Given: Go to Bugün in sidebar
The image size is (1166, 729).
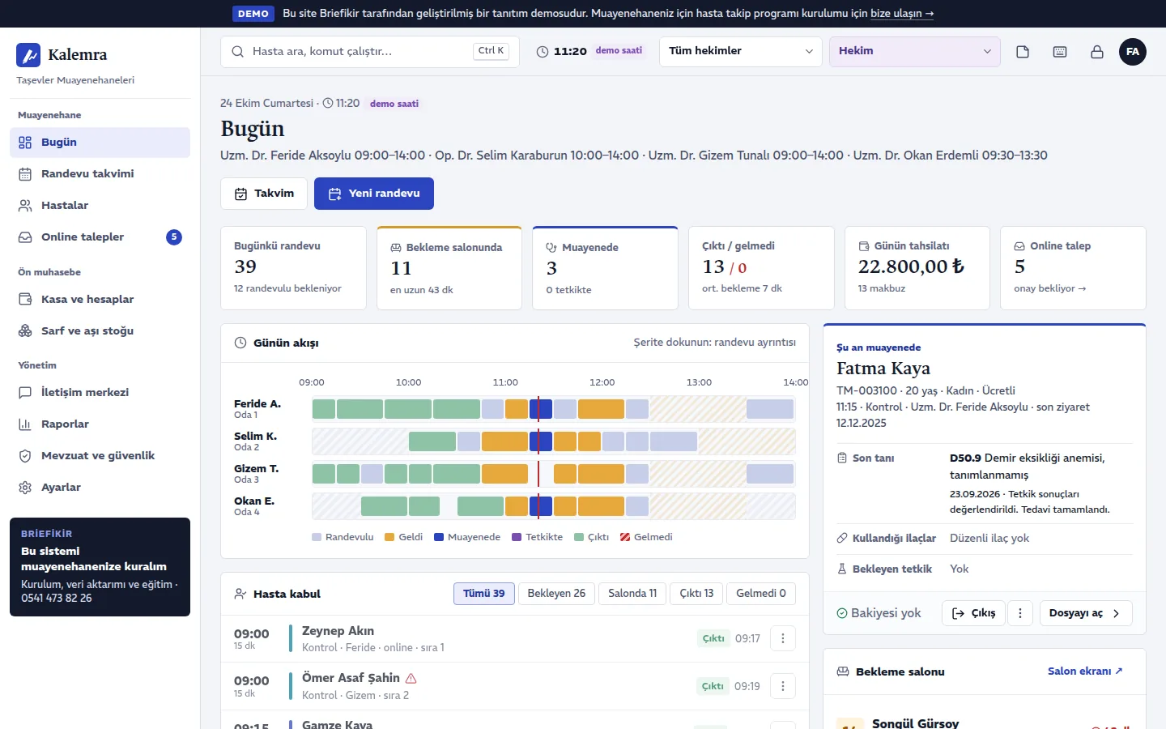Looking at the screenshot, I should click(100, 143).
